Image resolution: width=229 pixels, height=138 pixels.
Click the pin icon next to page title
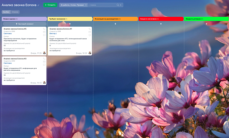[39, 5]
